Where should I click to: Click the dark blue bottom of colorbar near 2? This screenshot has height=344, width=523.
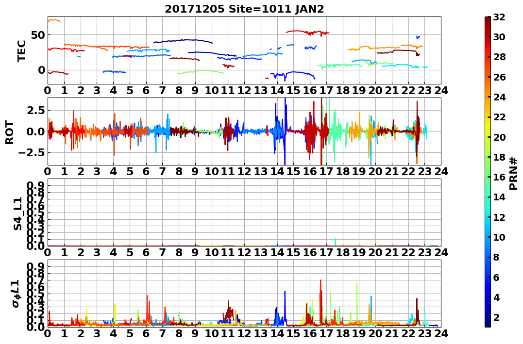[x=488, y=323]
